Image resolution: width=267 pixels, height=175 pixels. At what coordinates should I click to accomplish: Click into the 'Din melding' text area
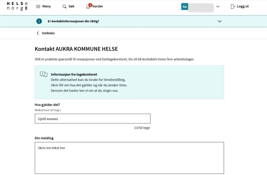(x=129, y=158)
